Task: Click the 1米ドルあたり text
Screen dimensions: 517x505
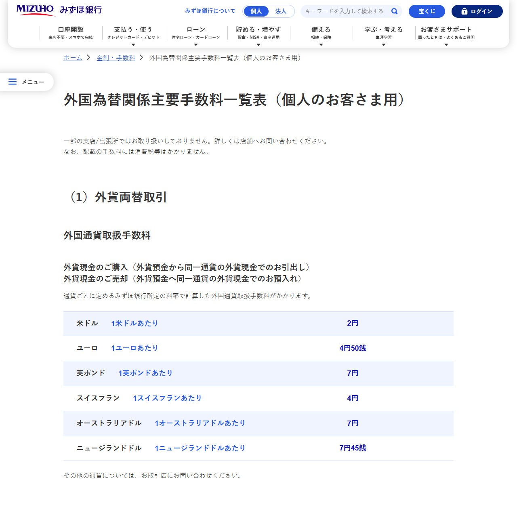Action: (135, 323)
